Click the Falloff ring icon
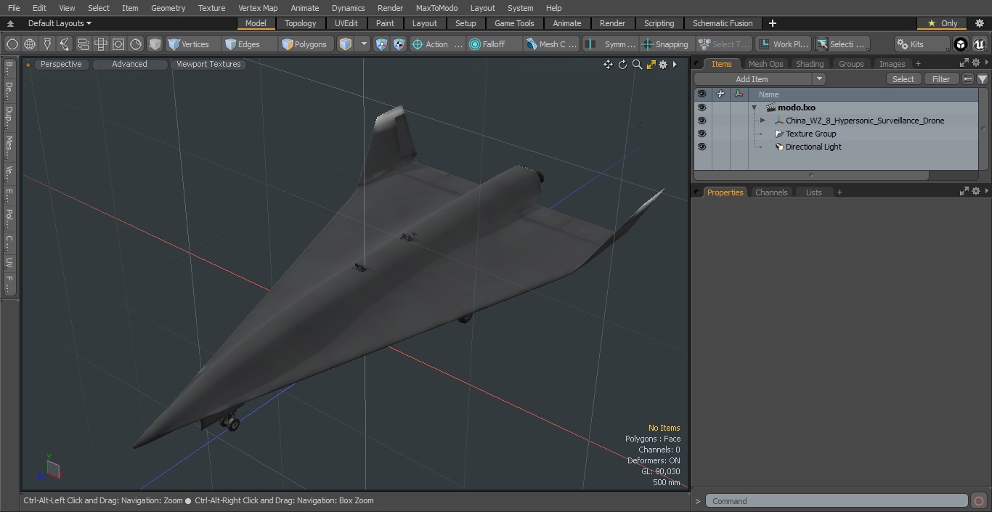 (475, 44)
